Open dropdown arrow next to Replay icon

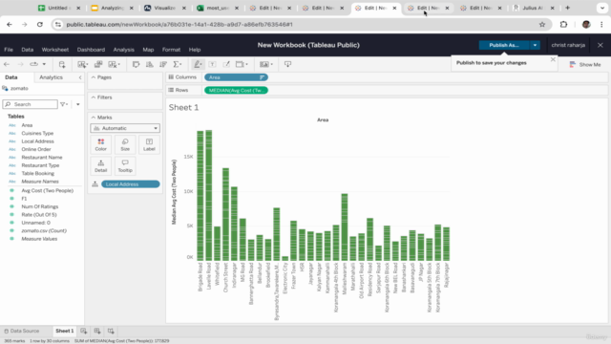pyautogui.click(x=44, y=64)
